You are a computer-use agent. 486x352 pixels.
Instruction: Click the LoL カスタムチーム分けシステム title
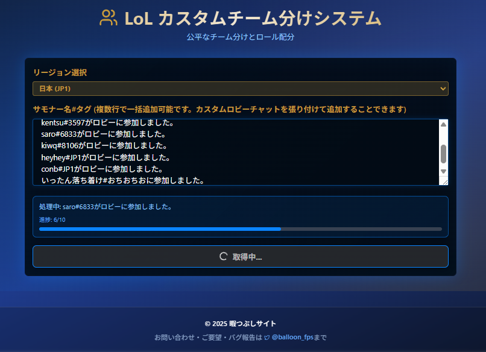253,18
